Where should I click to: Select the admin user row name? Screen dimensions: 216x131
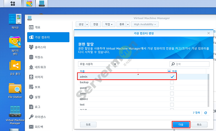click(x=83, y=77)
